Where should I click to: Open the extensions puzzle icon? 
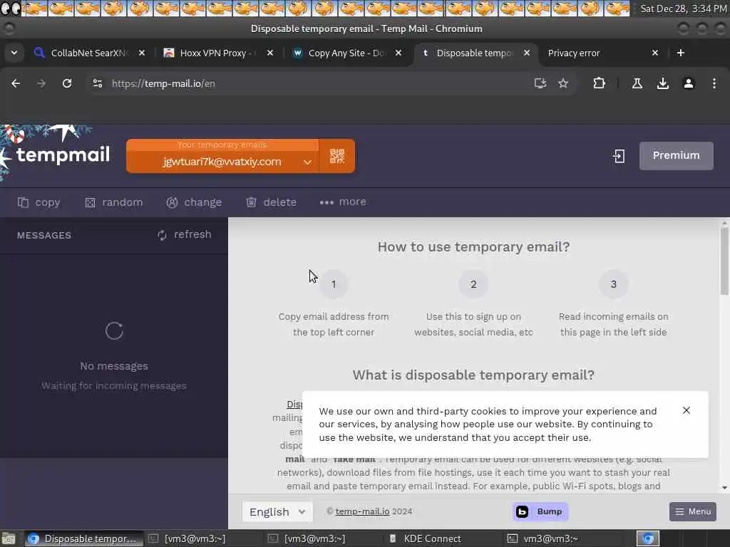point(599,83)
